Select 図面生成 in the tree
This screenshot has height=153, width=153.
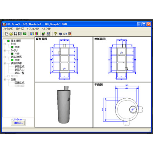click(20, 83)
